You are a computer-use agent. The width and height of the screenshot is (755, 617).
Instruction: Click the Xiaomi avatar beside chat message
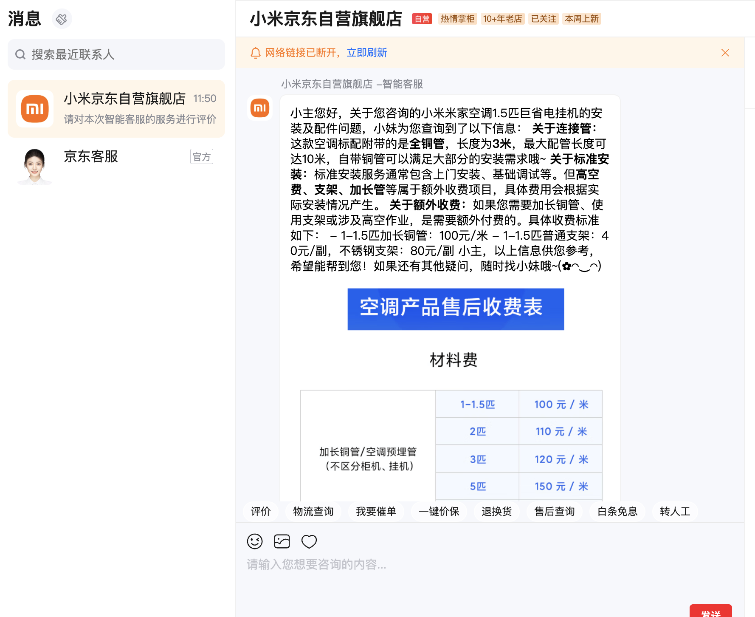260,108
